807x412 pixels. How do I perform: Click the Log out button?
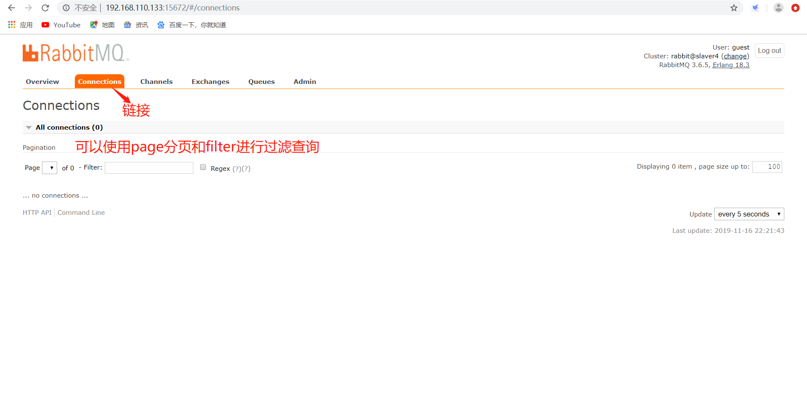pos(769,50)
